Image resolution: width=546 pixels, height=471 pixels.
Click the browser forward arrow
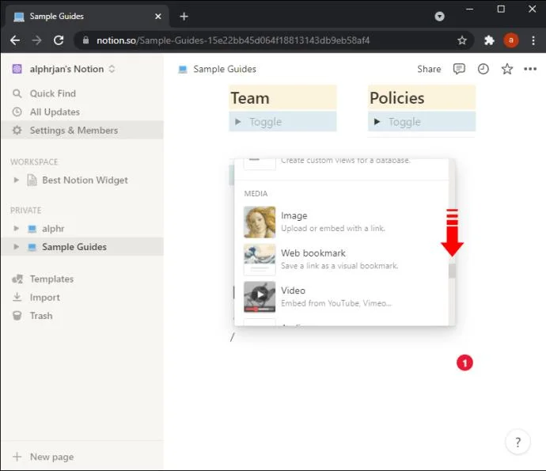point(36,40)
